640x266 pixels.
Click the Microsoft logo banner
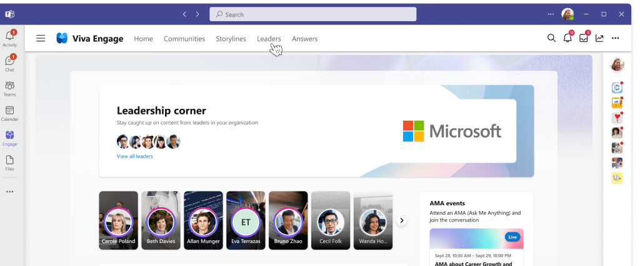tap(452, 131)
